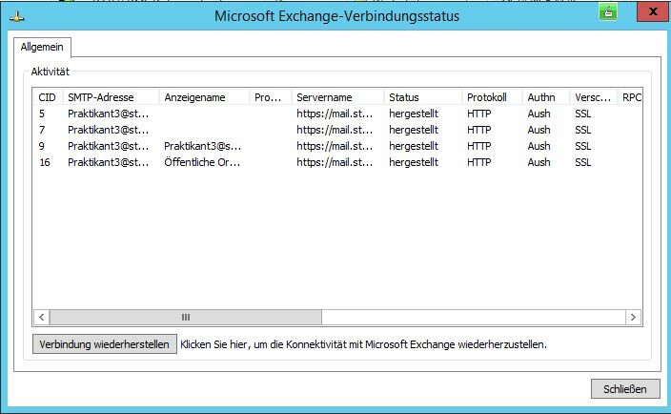Select the Allgemein tab
The height and width of the screenshot is (414, 671).
[x=42, y=47]
